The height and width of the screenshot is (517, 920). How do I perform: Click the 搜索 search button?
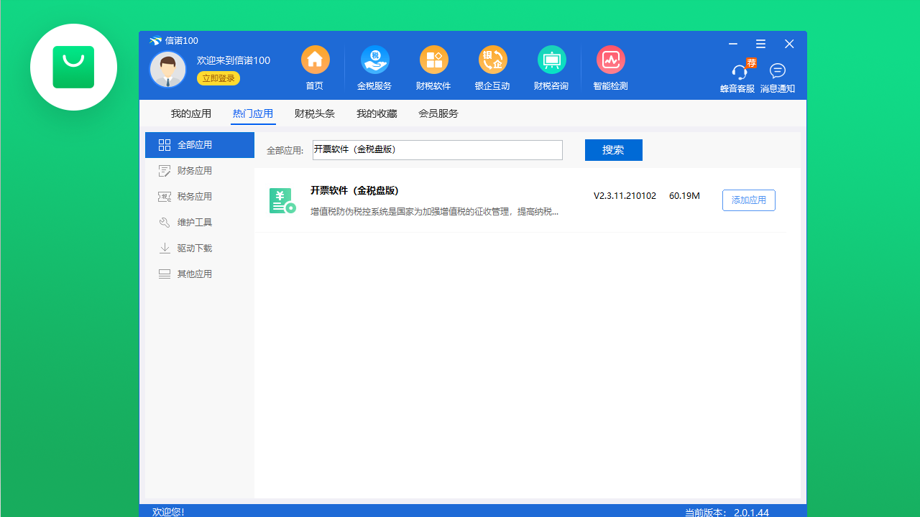click(613, 150)
